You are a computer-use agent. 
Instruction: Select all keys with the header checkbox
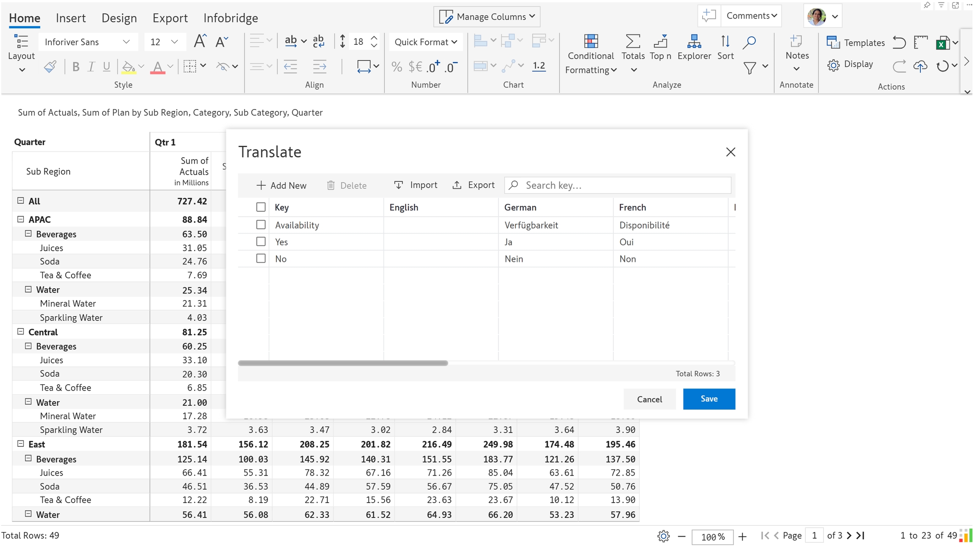pyautogui.click(x=261, y=207)
